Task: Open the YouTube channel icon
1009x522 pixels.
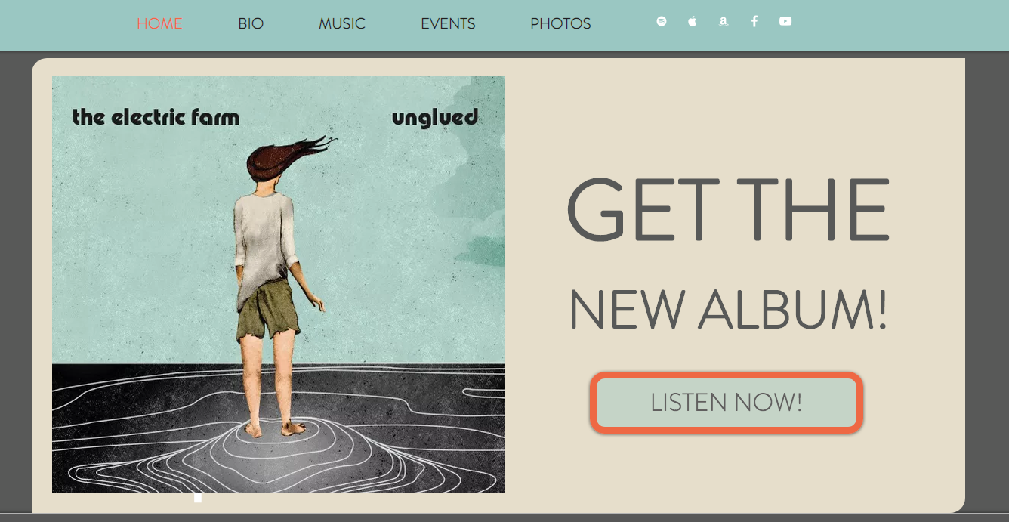Action: point(785,21)
